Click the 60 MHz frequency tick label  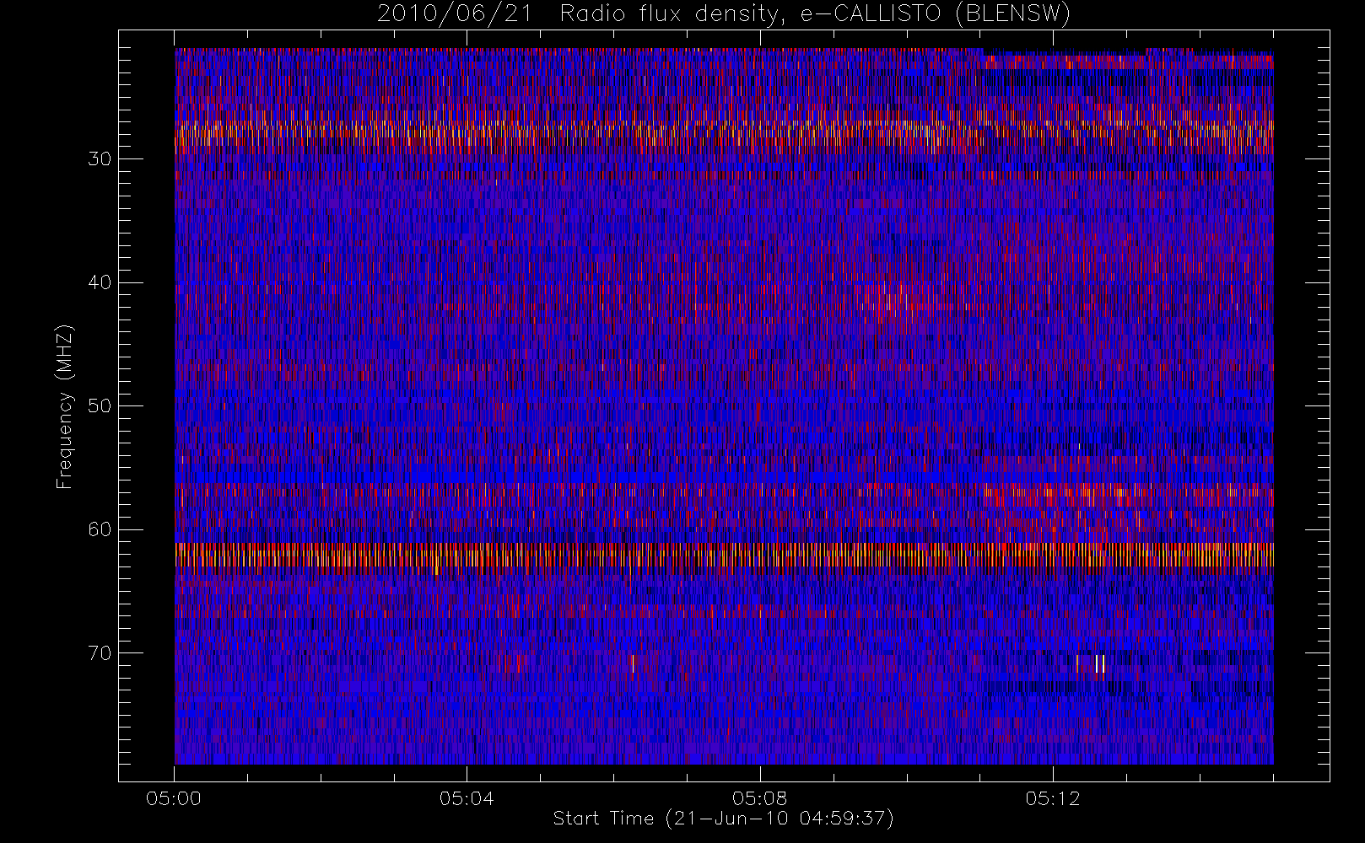(x=100, y=529)
